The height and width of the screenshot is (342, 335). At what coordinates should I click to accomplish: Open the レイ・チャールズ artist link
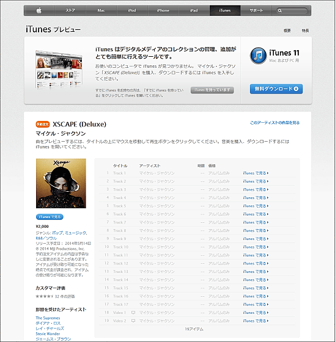pyautogui.click(x=50, y=329)
